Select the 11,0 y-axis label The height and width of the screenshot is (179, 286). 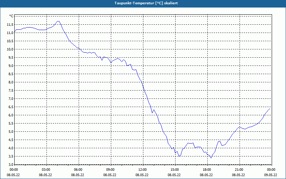pyautogui.click(x=10, y=33)
